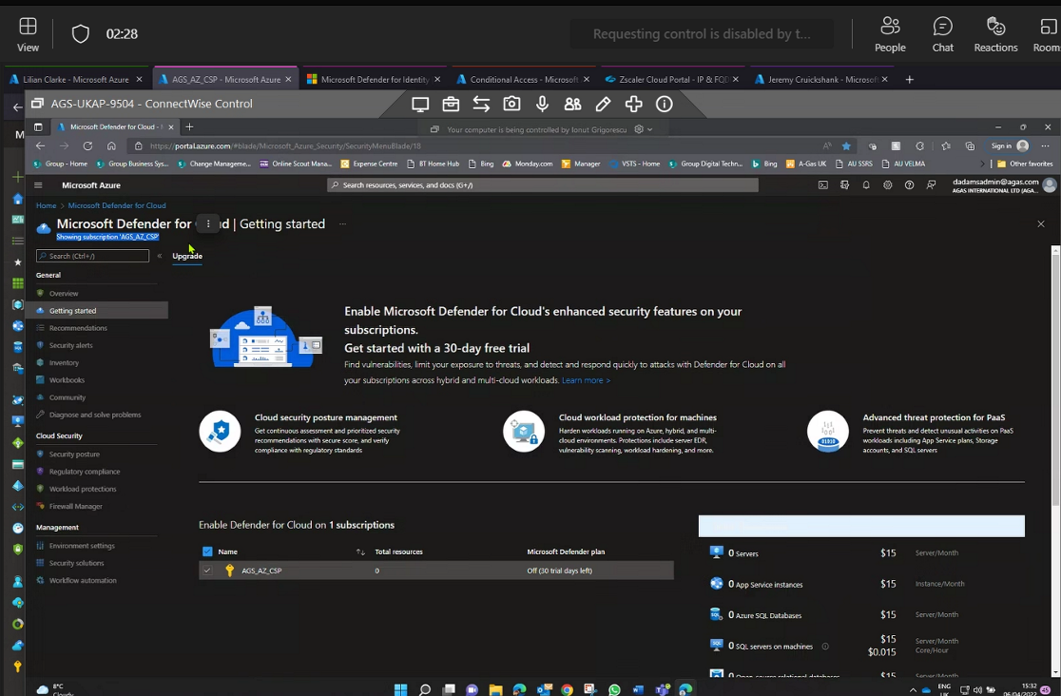Screen dimensions: 1061x696
Task: Collapse the sidebar using the double chevron
Action: [159, 256]
